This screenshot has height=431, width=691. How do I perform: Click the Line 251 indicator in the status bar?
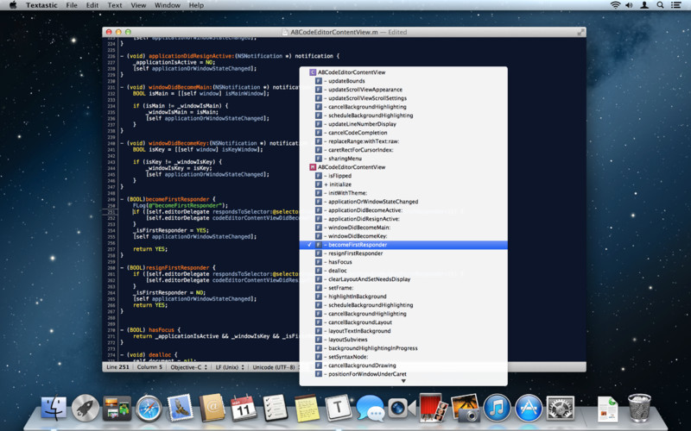click(116, 366)
